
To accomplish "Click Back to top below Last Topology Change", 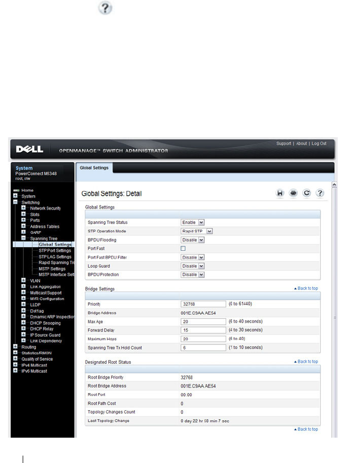I will (306, 429).
